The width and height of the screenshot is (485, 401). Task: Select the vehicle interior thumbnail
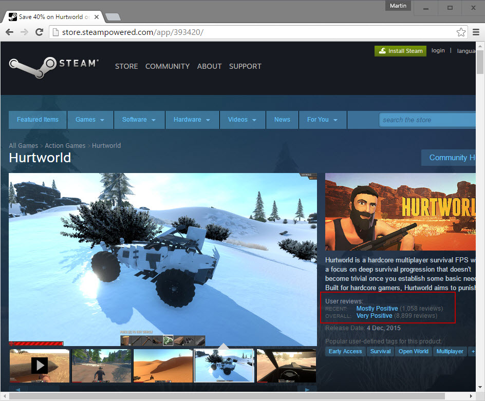(286, 366)
